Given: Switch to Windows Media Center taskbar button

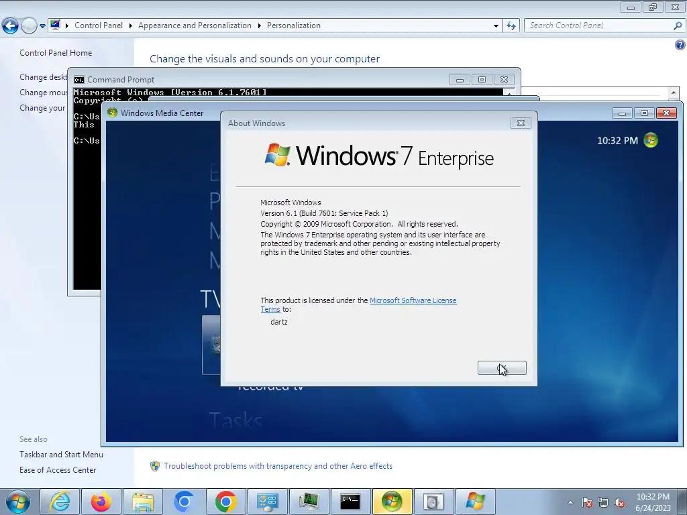Looking at the screenshot, I should click(392, 502).
